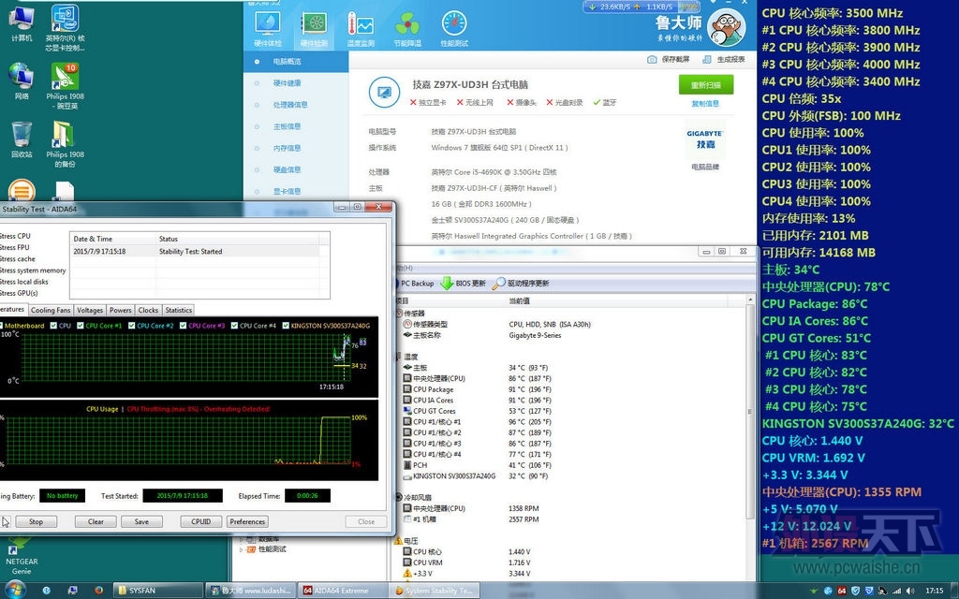Click 重新扫描 green rescan button
The image size is (959, 599).
(x=706, y=85)
